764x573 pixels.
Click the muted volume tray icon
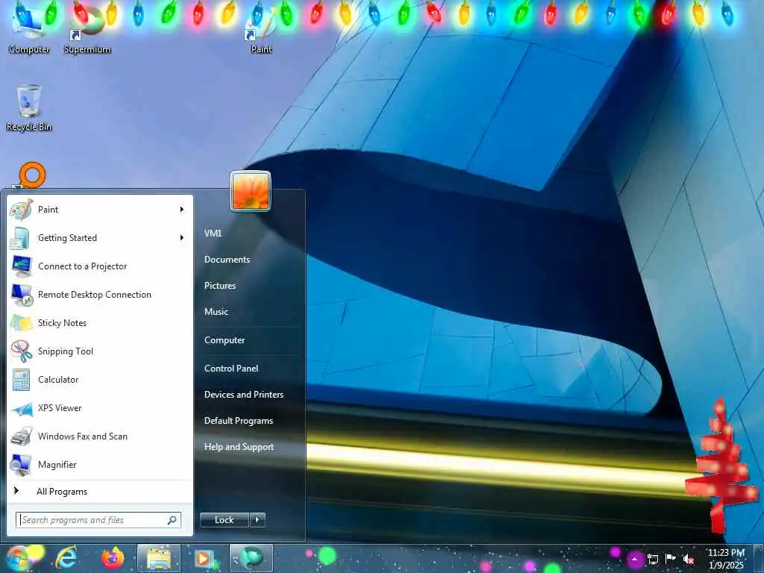[x=689, y=560]
